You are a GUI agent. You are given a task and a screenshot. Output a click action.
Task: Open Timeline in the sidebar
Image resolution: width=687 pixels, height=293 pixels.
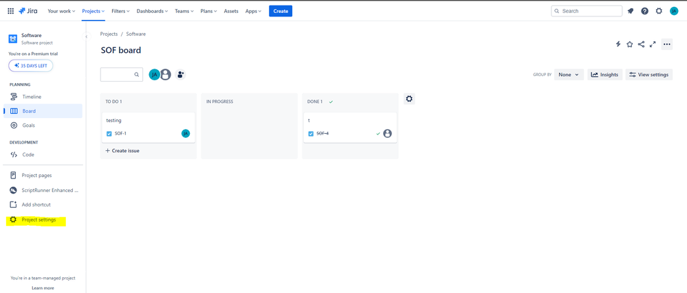pos(43,97)
